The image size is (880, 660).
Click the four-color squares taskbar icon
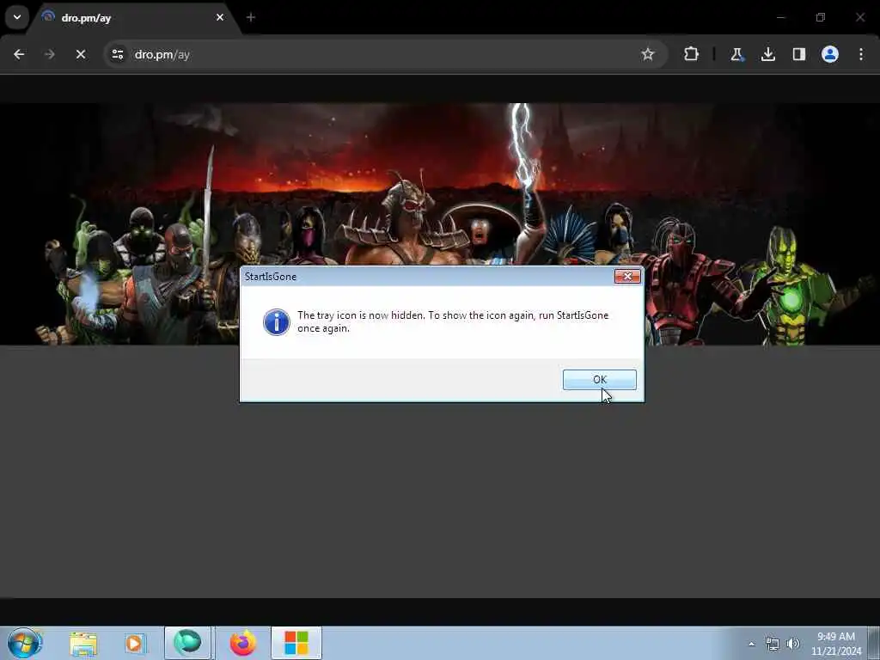[x=296, y=643]
